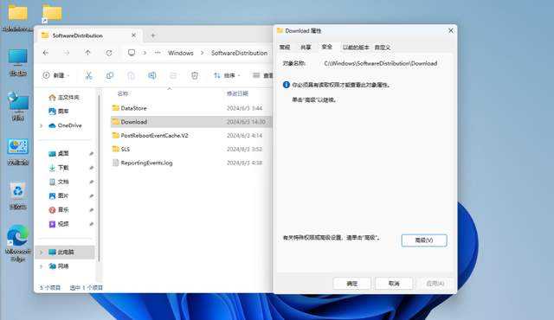Open Microsoft Edge desktop shortcut
The width and height of the screenshot is (554, 320).
click(17, 243)
